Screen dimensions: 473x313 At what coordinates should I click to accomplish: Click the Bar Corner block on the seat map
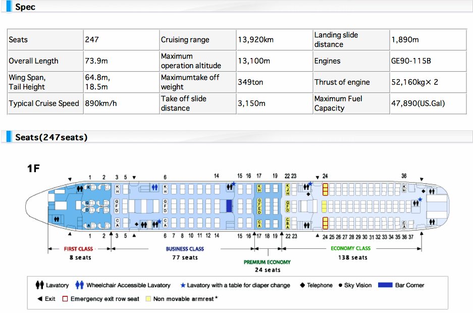[229, 205]
